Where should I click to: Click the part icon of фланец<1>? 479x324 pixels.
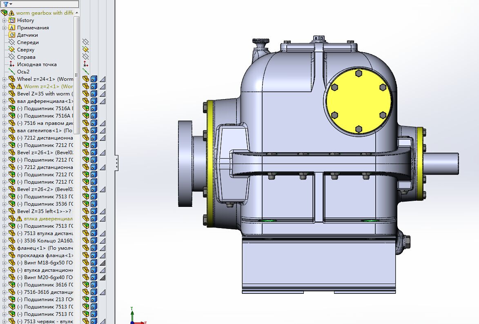(x=12, y=248)
